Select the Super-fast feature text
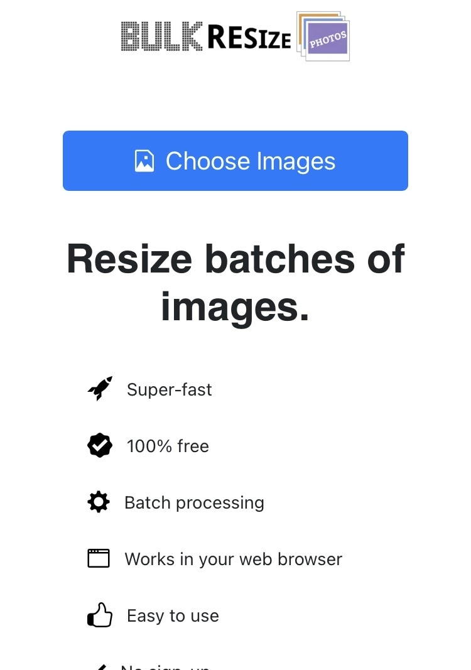 (169, 390)
